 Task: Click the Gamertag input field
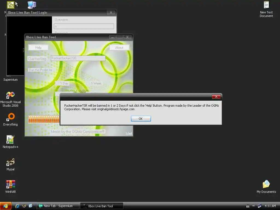pos(78,58)
